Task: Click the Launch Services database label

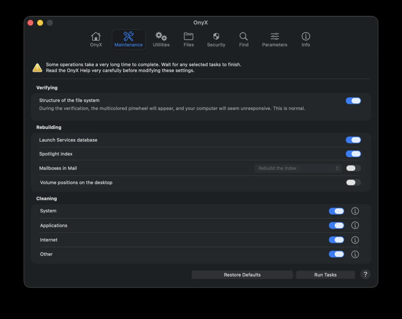Action: [x=68, y=140]
